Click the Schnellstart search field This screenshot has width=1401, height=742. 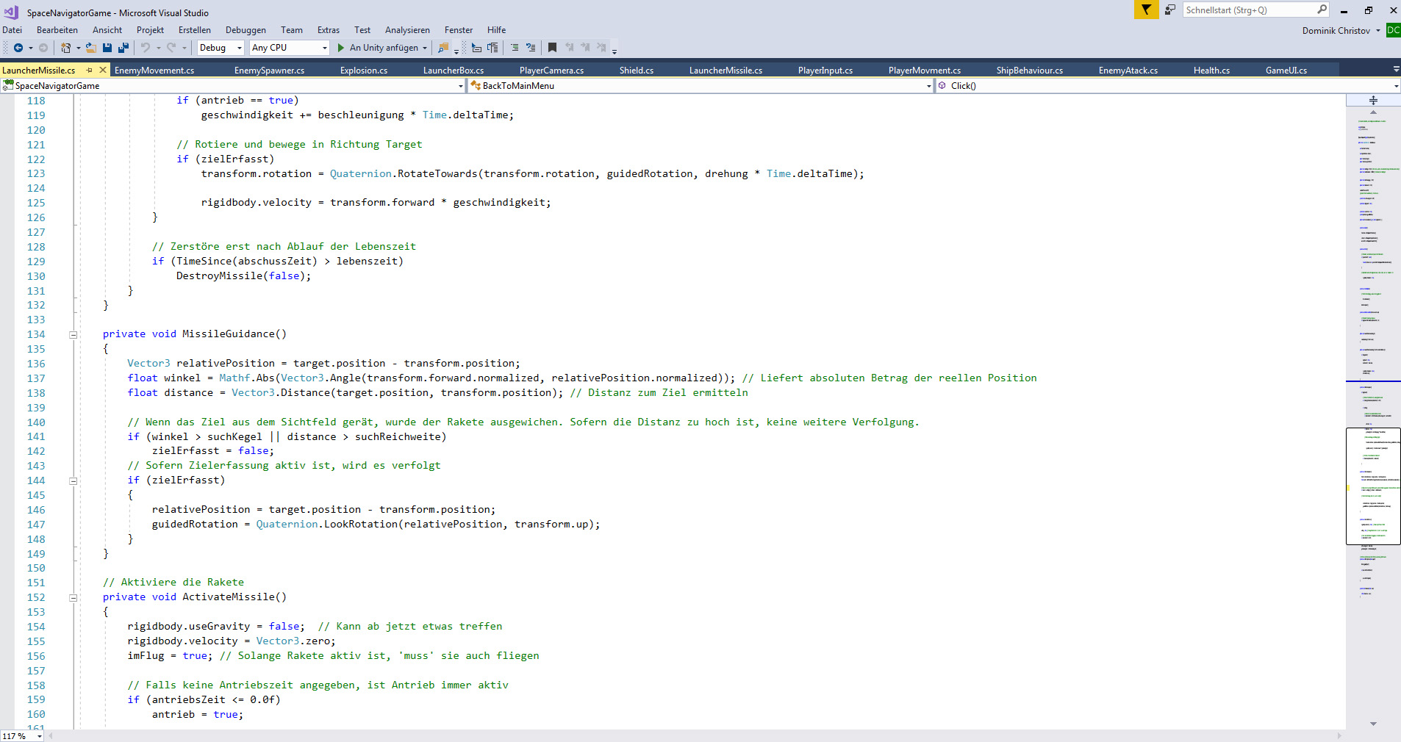(x=1248, y=10)
